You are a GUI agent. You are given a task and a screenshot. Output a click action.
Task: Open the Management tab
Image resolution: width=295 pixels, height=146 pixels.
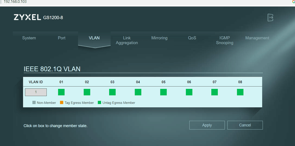coord(257,38)
